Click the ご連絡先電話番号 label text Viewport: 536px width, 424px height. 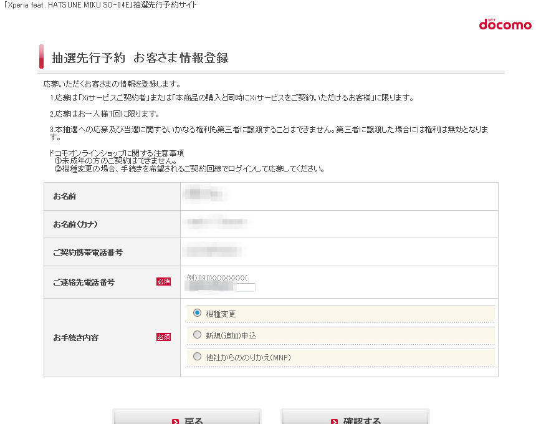pyautogui.click(x=84, y=282)
